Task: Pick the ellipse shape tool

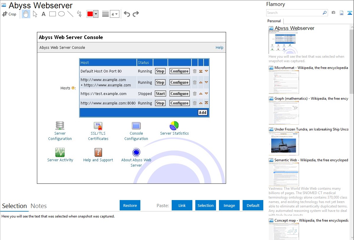Action: click(61, 14)
